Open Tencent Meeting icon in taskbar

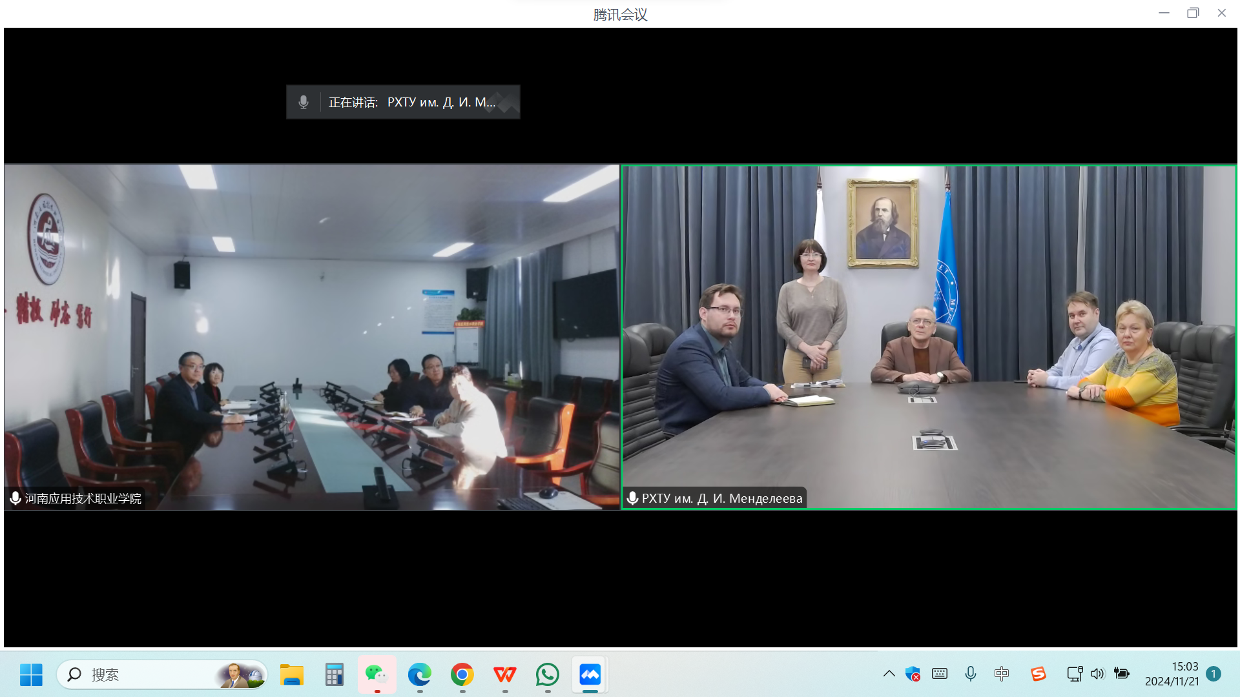590,675
